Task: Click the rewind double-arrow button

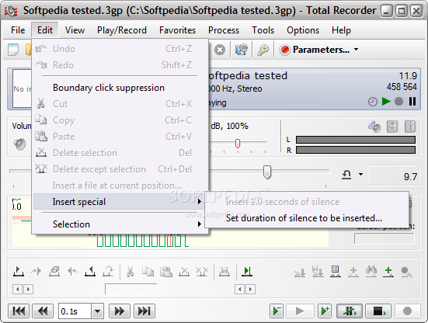Action: (x=43, y=311)
